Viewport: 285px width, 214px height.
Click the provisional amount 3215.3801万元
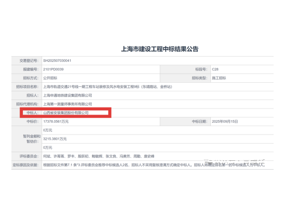[x=55, y=139]
